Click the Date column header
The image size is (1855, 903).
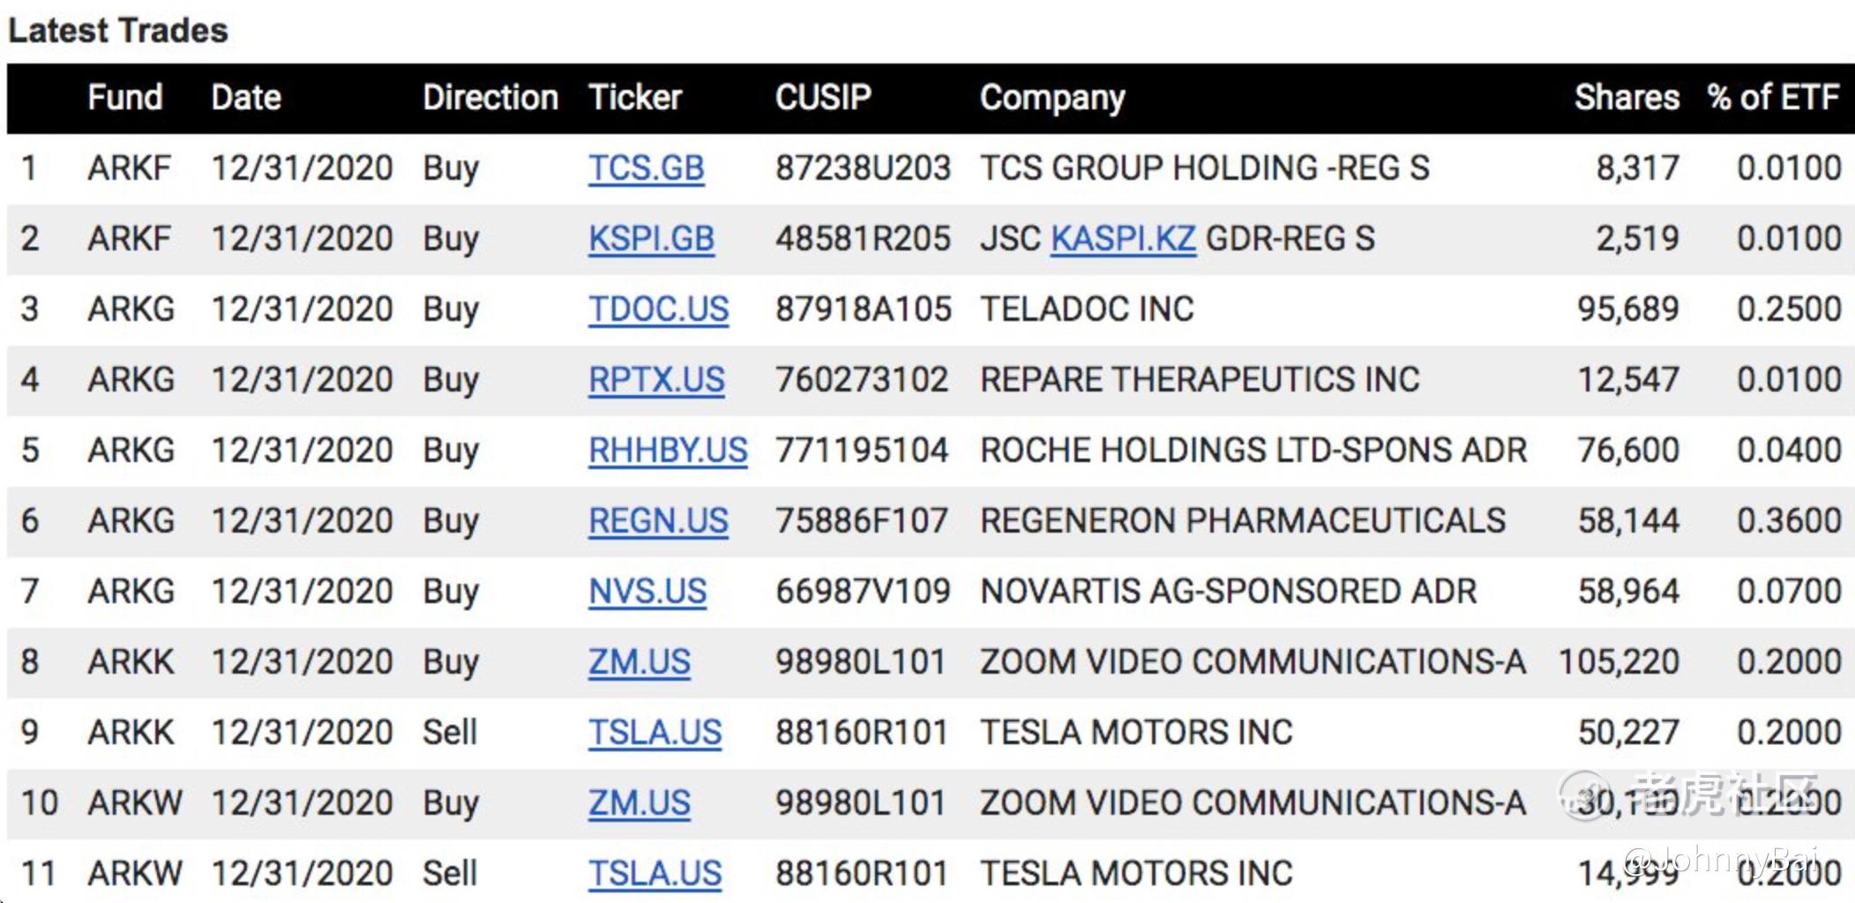coord(246,97)
